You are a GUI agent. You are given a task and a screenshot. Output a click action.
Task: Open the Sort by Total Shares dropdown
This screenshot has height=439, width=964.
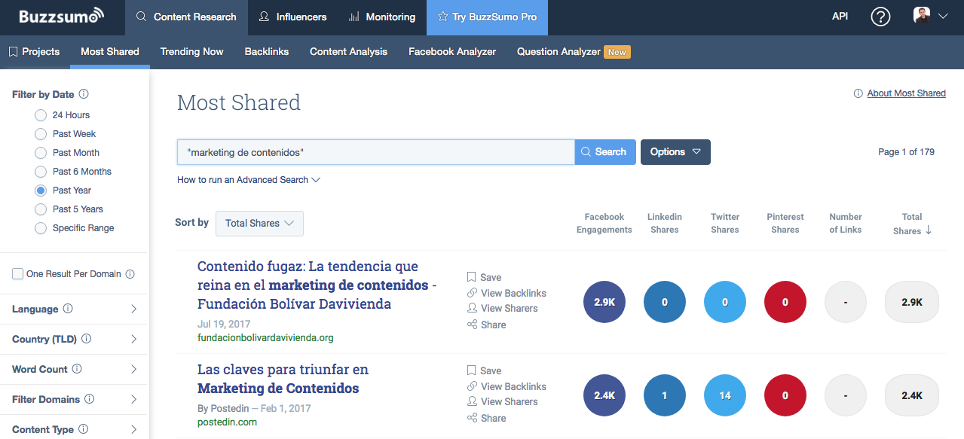pyautogui.click(x=259, y=223)
